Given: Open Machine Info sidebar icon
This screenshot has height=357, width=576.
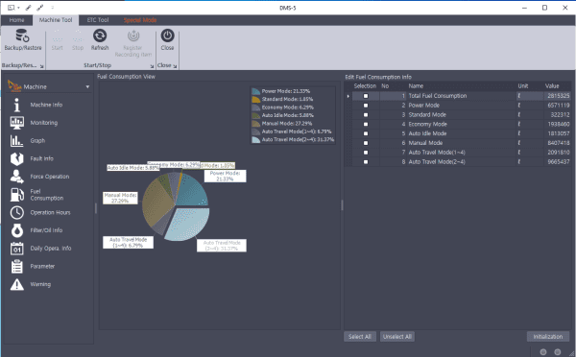Looking at the screenshot, I should click(16, 105).
